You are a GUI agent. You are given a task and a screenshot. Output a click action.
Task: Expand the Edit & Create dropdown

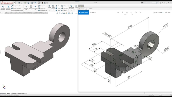tap(158, 12)
